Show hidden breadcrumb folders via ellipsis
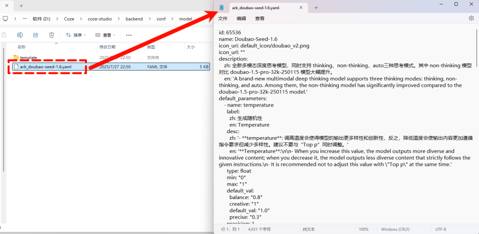The width and height of the screenshot is (479, 234). coord(25,19)
